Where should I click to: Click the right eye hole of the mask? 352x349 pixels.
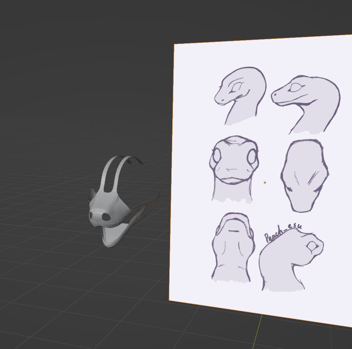106,217
